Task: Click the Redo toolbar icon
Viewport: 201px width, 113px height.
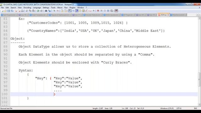Action: click(41, 11)
